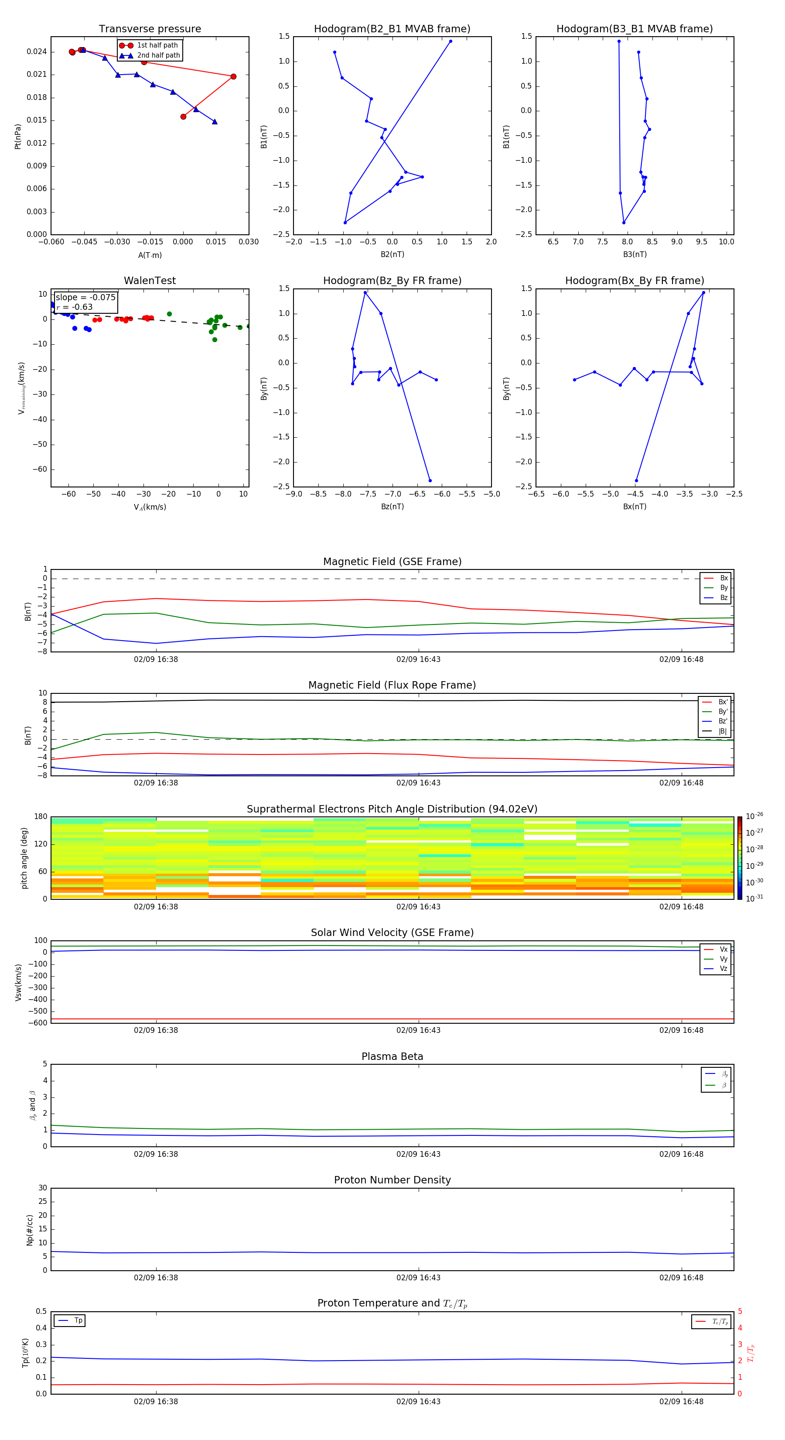This screenshot has height=1440, width=785.
Task: Select 'Vz' in the solar wind legend
Action: pos(716,969)
